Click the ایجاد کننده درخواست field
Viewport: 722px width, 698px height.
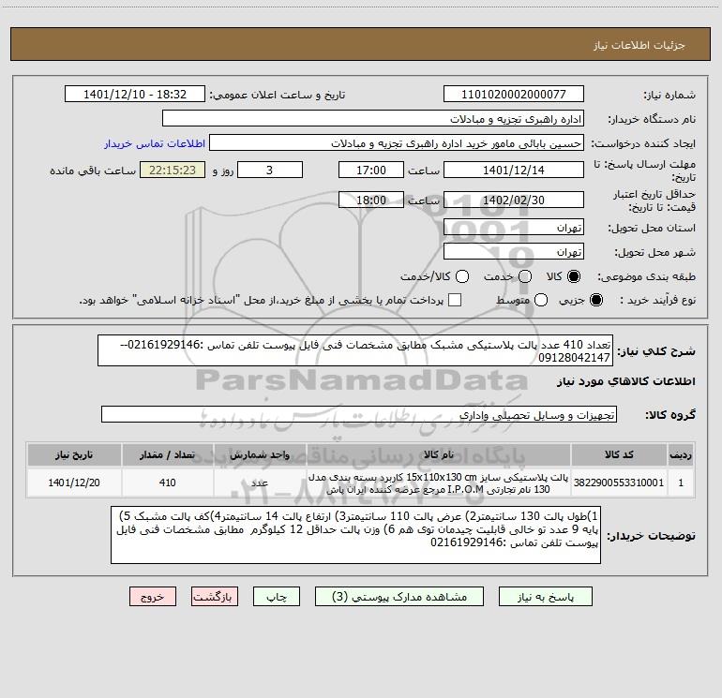[397, 143]
